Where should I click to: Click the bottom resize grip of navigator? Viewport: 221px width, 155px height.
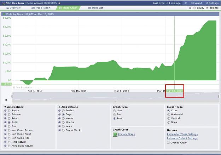[x=115, y=102]
